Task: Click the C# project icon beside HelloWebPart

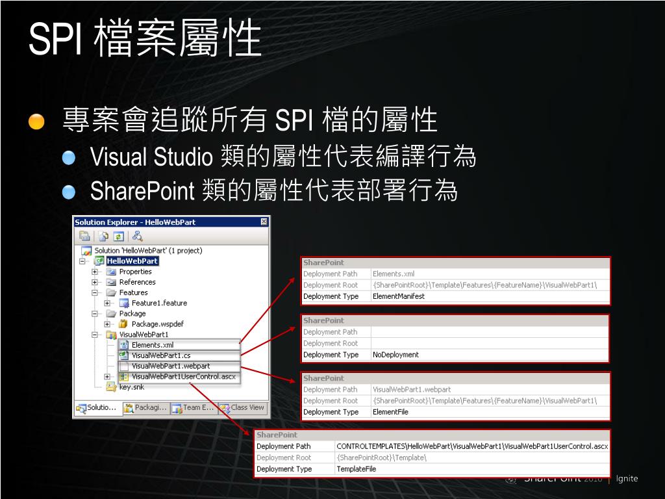Action: [99, 261]
